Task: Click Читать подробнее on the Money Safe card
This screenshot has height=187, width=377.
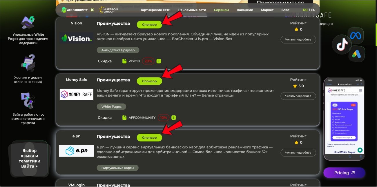Action: [x=298, y=96]
